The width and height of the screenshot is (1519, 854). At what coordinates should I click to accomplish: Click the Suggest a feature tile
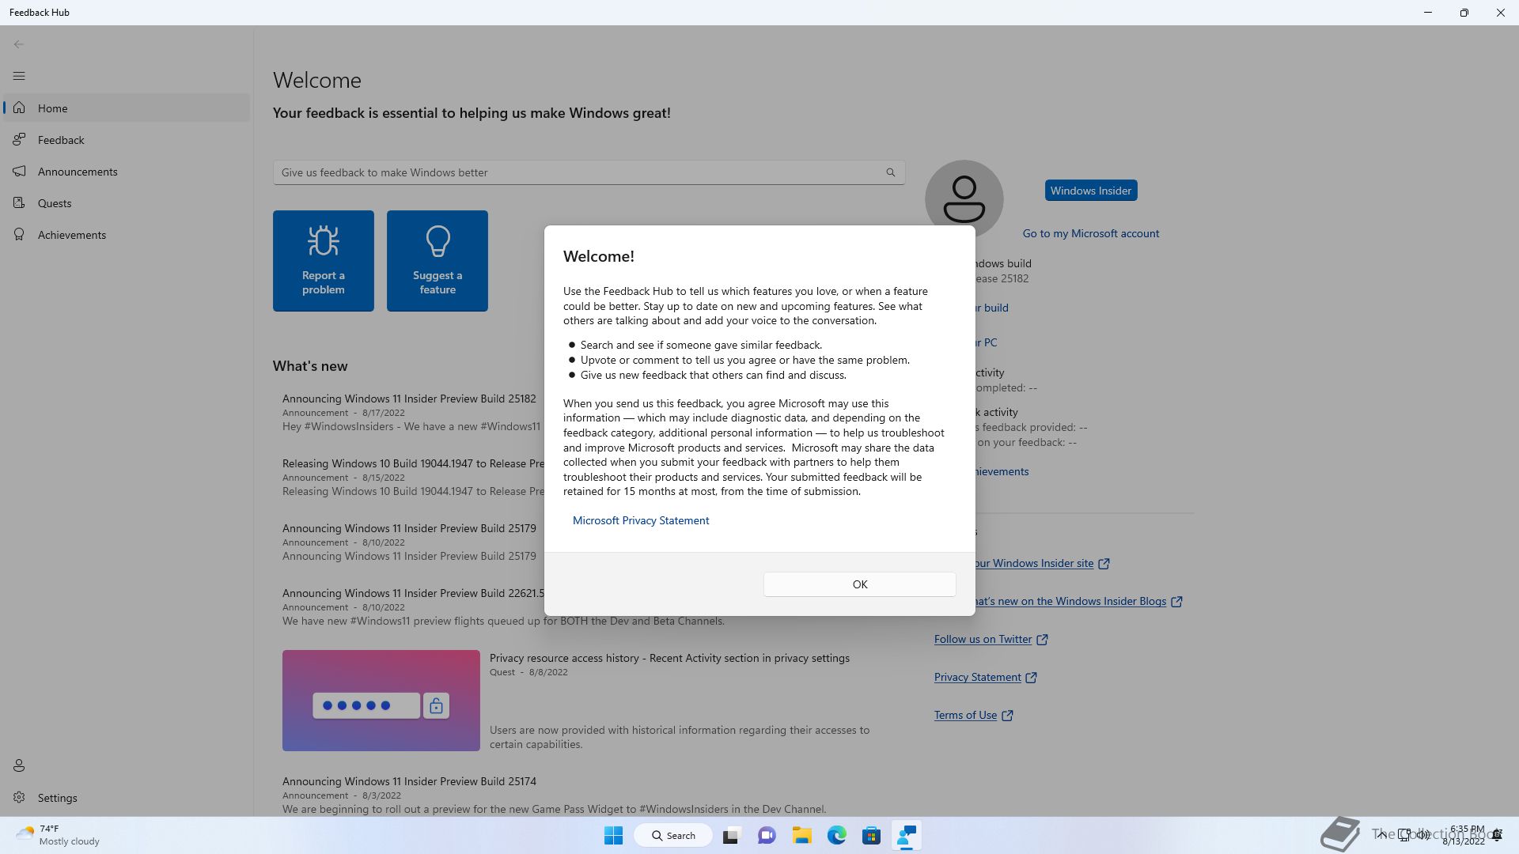438,261
